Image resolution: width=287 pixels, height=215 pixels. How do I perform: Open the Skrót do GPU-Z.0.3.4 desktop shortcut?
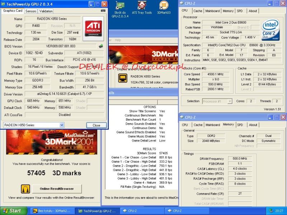point(120,9)
